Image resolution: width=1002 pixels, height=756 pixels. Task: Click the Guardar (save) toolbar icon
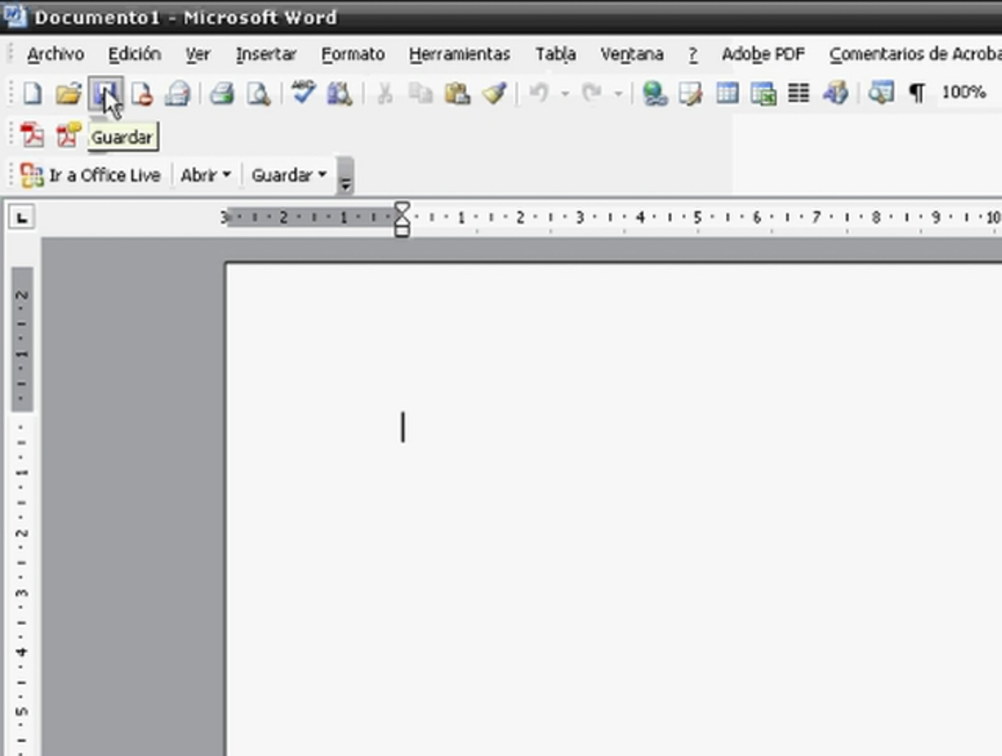tap(106, 94)
